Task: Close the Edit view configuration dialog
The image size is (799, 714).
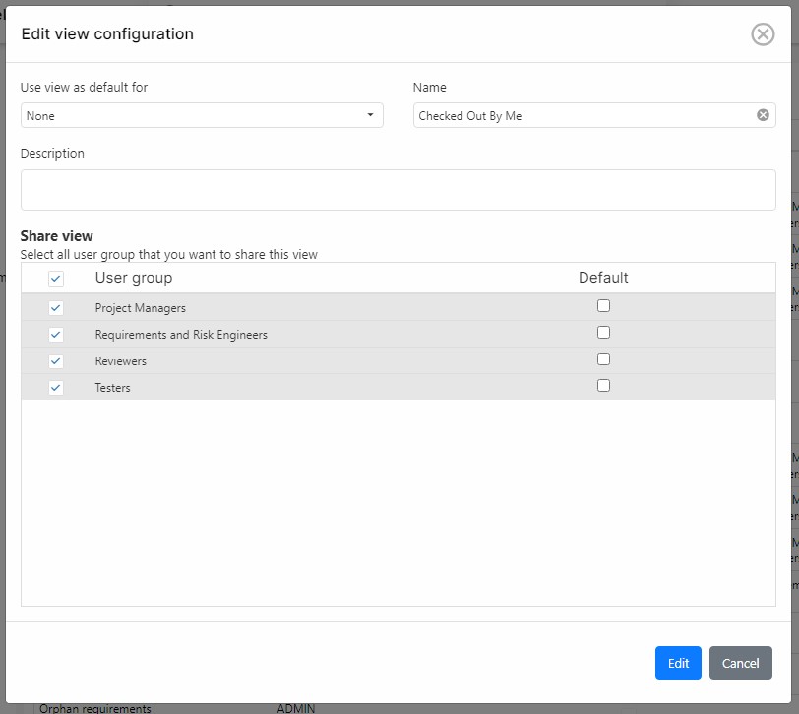Action: click(x=763, y=34)
